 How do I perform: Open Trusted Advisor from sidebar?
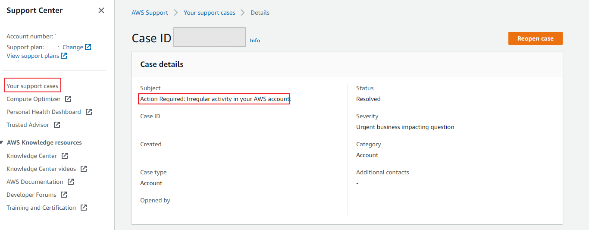point(28,125)
